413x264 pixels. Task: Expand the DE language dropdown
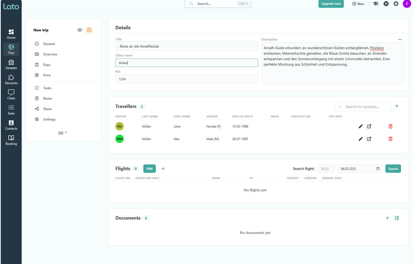point(63,133)
